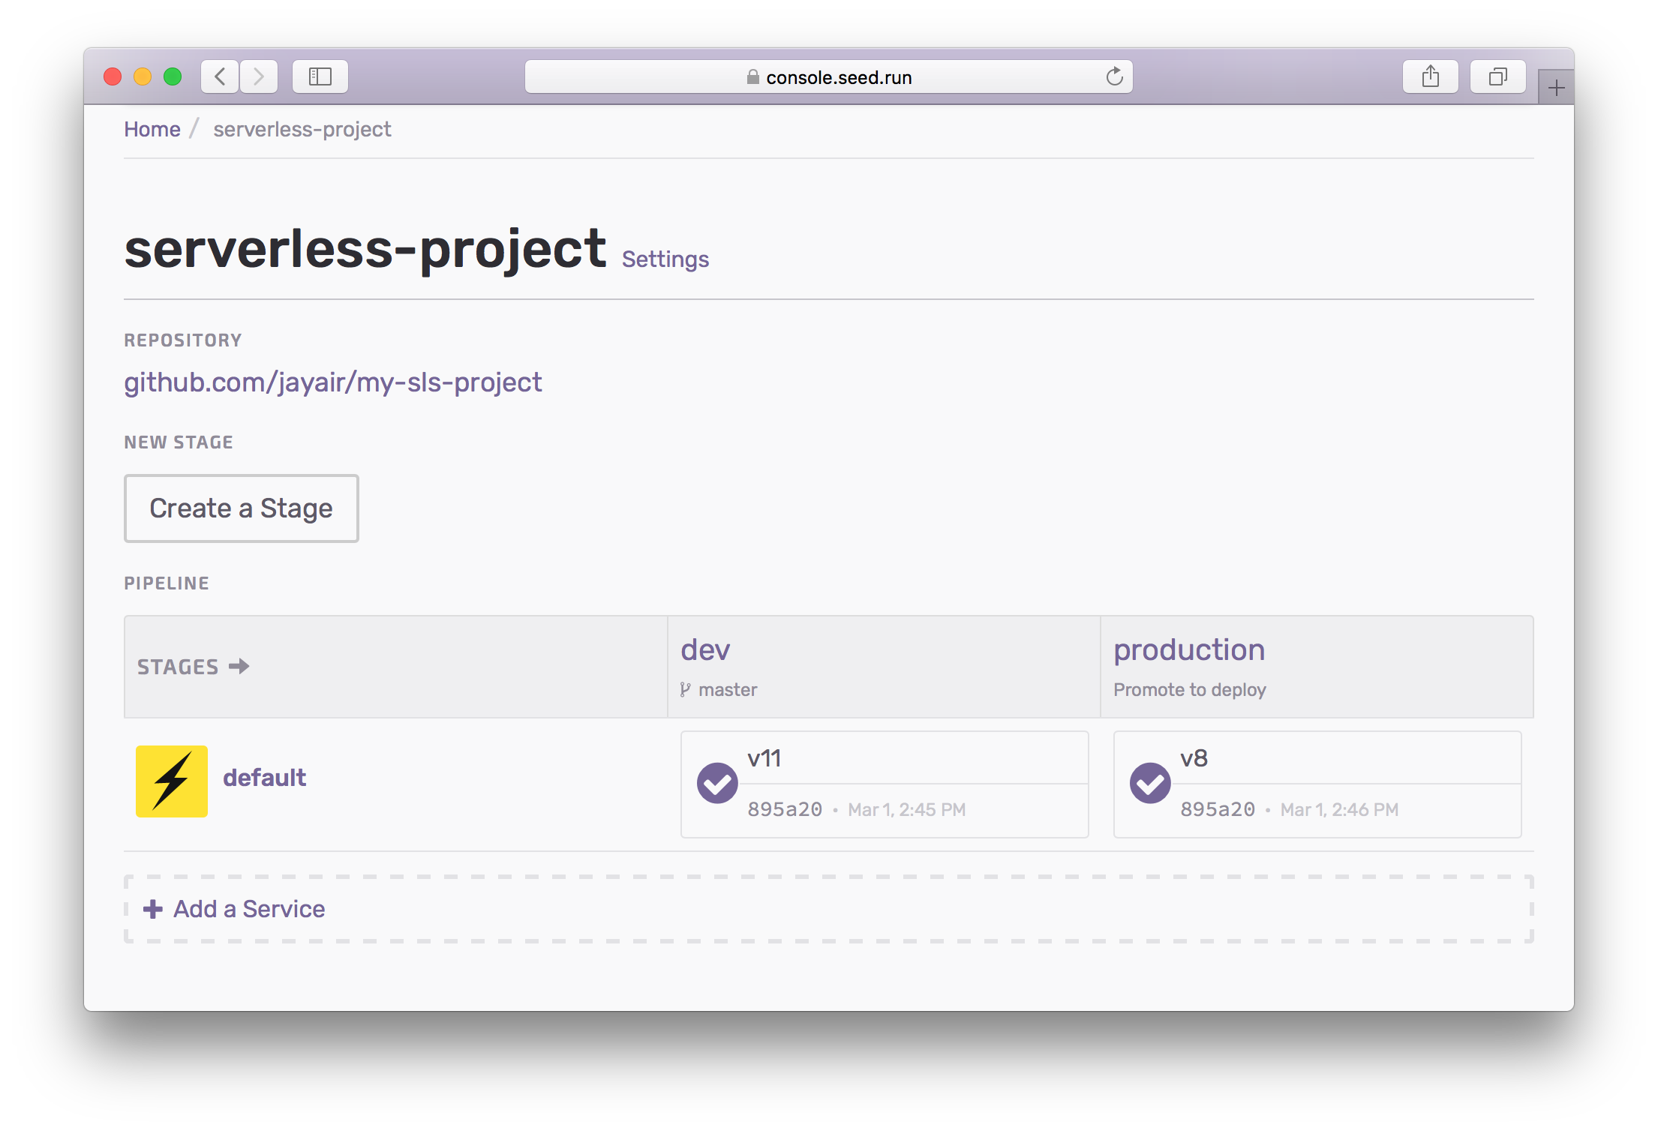Open a new tab with plus button
The width and height of the screenshot is (1658, 1131).
1556,88
